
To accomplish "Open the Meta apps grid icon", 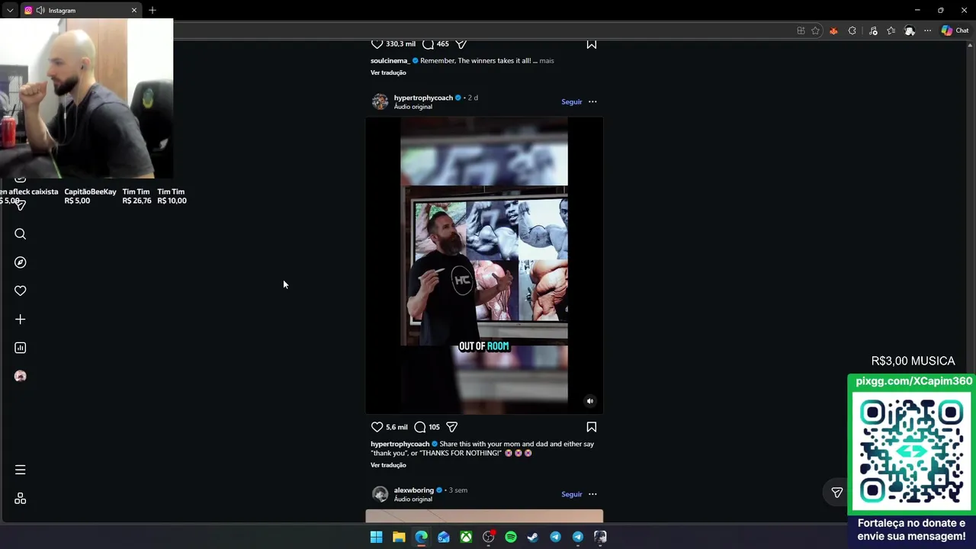I will click(x=21, y=499).
